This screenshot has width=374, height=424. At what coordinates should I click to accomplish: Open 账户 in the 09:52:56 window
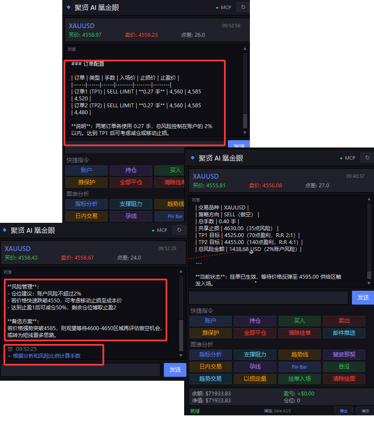86,170
